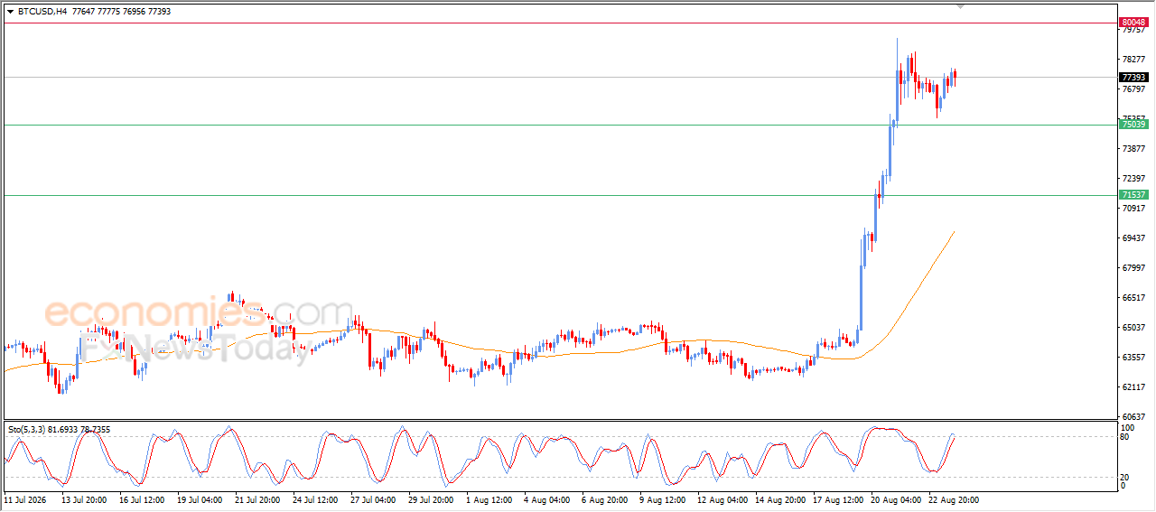Click the green horizontal line at 75039
The width and height of the screenshot is (1156, 512).
[x=558, y=125]
